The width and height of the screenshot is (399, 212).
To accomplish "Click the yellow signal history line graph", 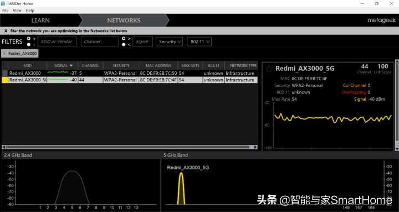I will pos(332,118).
